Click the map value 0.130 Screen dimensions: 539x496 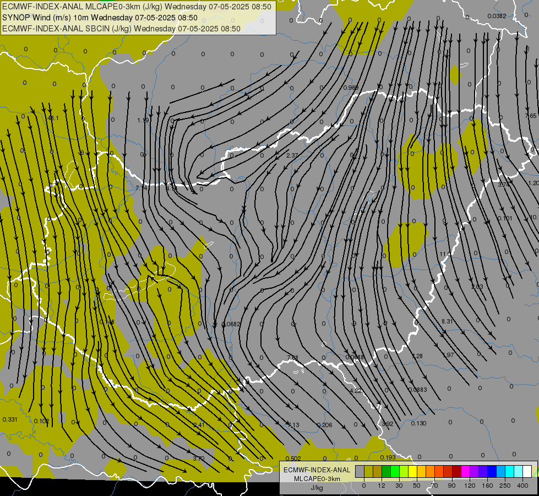pyautogui.click(x=418, y=423)
